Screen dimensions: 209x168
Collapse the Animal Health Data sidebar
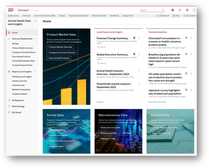click(x=36, y=21)
